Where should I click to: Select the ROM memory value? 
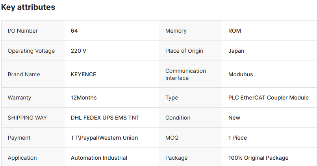[x=234, y=31]
